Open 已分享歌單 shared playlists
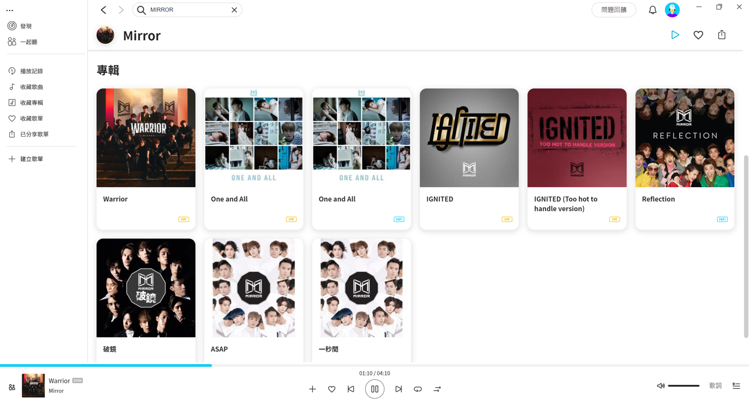The width and height of the screenshot is (749, 403). [28, 134]
